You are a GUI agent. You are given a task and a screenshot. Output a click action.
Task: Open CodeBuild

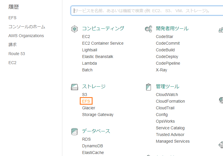(165, 50)
